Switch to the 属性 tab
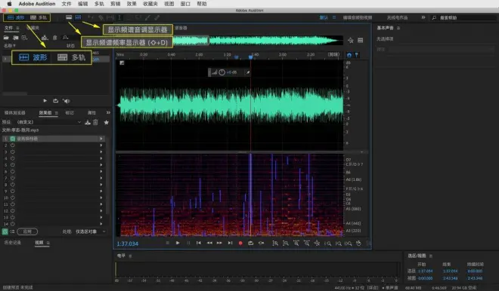 click(x=91, y=112)
